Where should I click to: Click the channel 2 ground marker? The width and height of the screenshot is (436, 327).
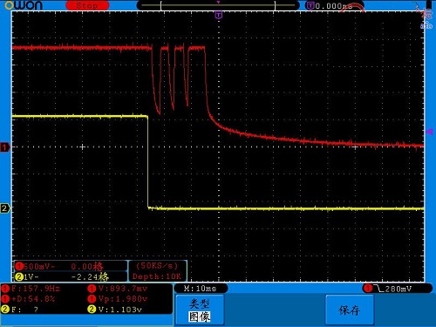(x=4, y=208)
